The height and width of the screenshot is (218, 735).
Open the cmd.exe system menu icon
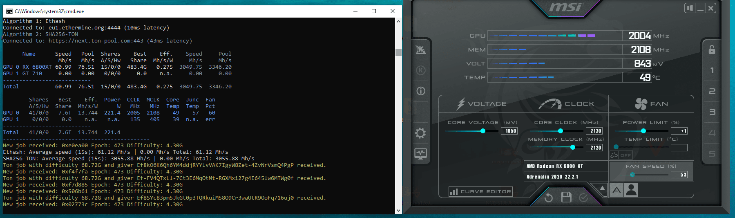point(9,11)
